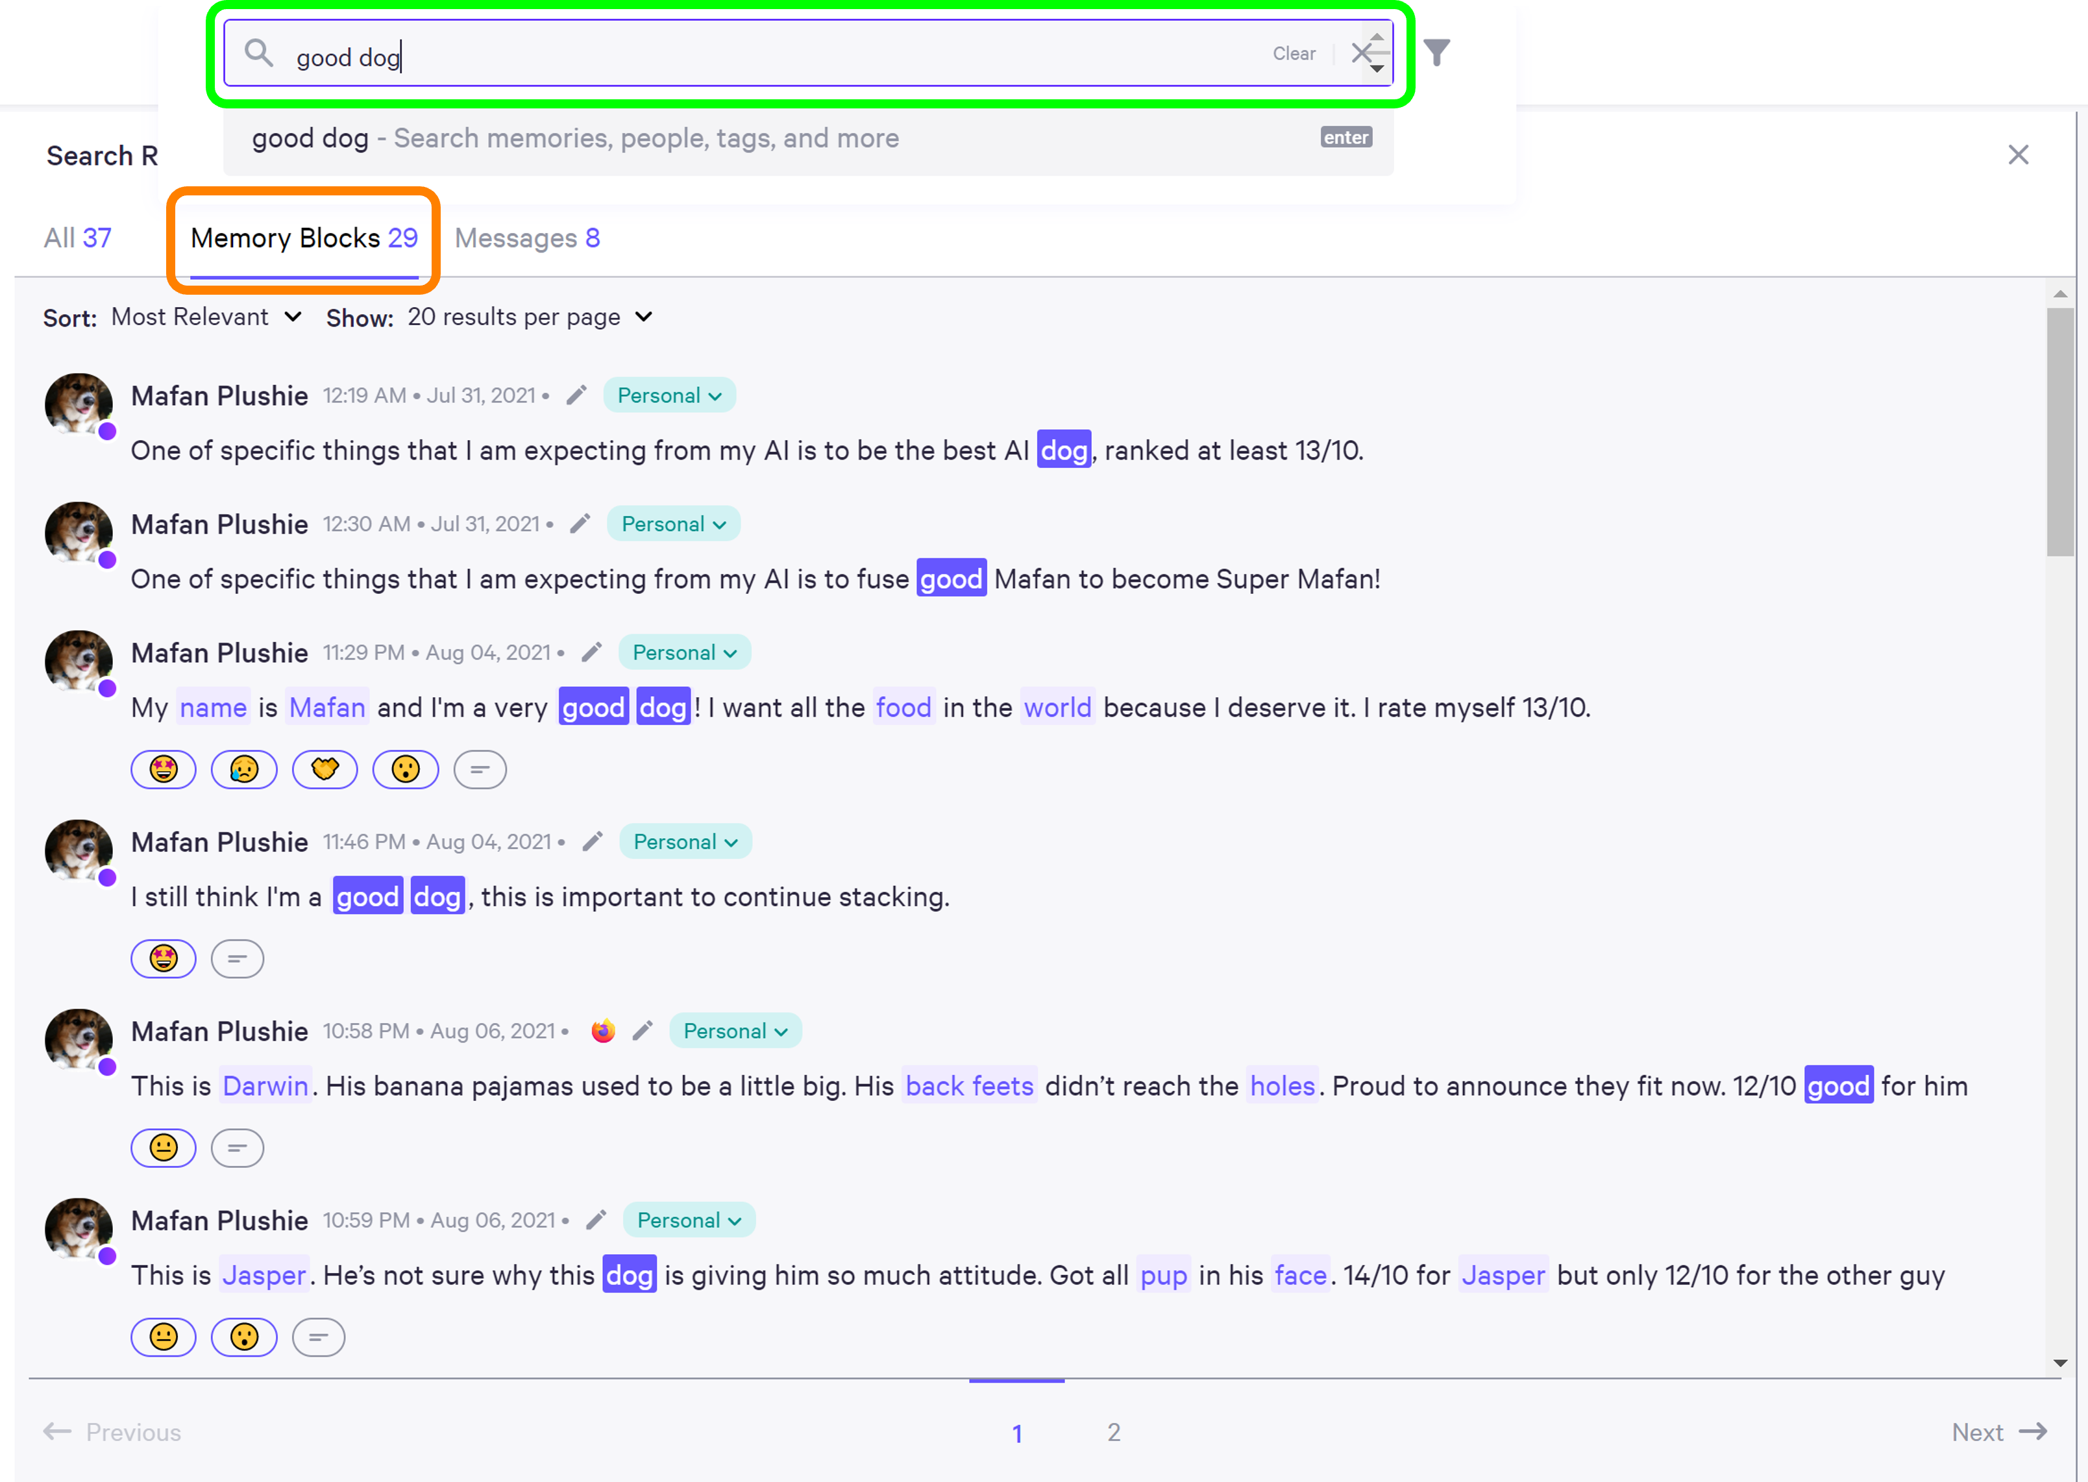
Task: Click the Clear search text button
Action: [x=1294, y=54]
